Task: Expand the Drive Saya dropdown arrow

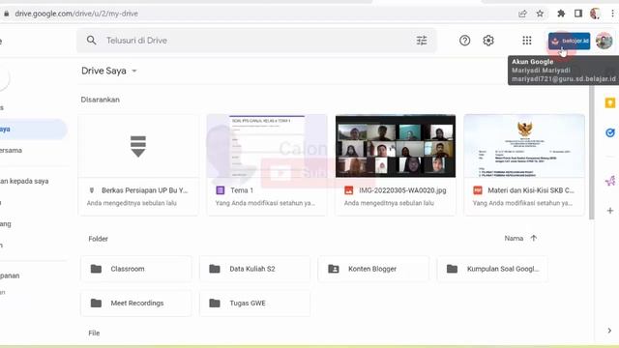Action: point(134,71)
